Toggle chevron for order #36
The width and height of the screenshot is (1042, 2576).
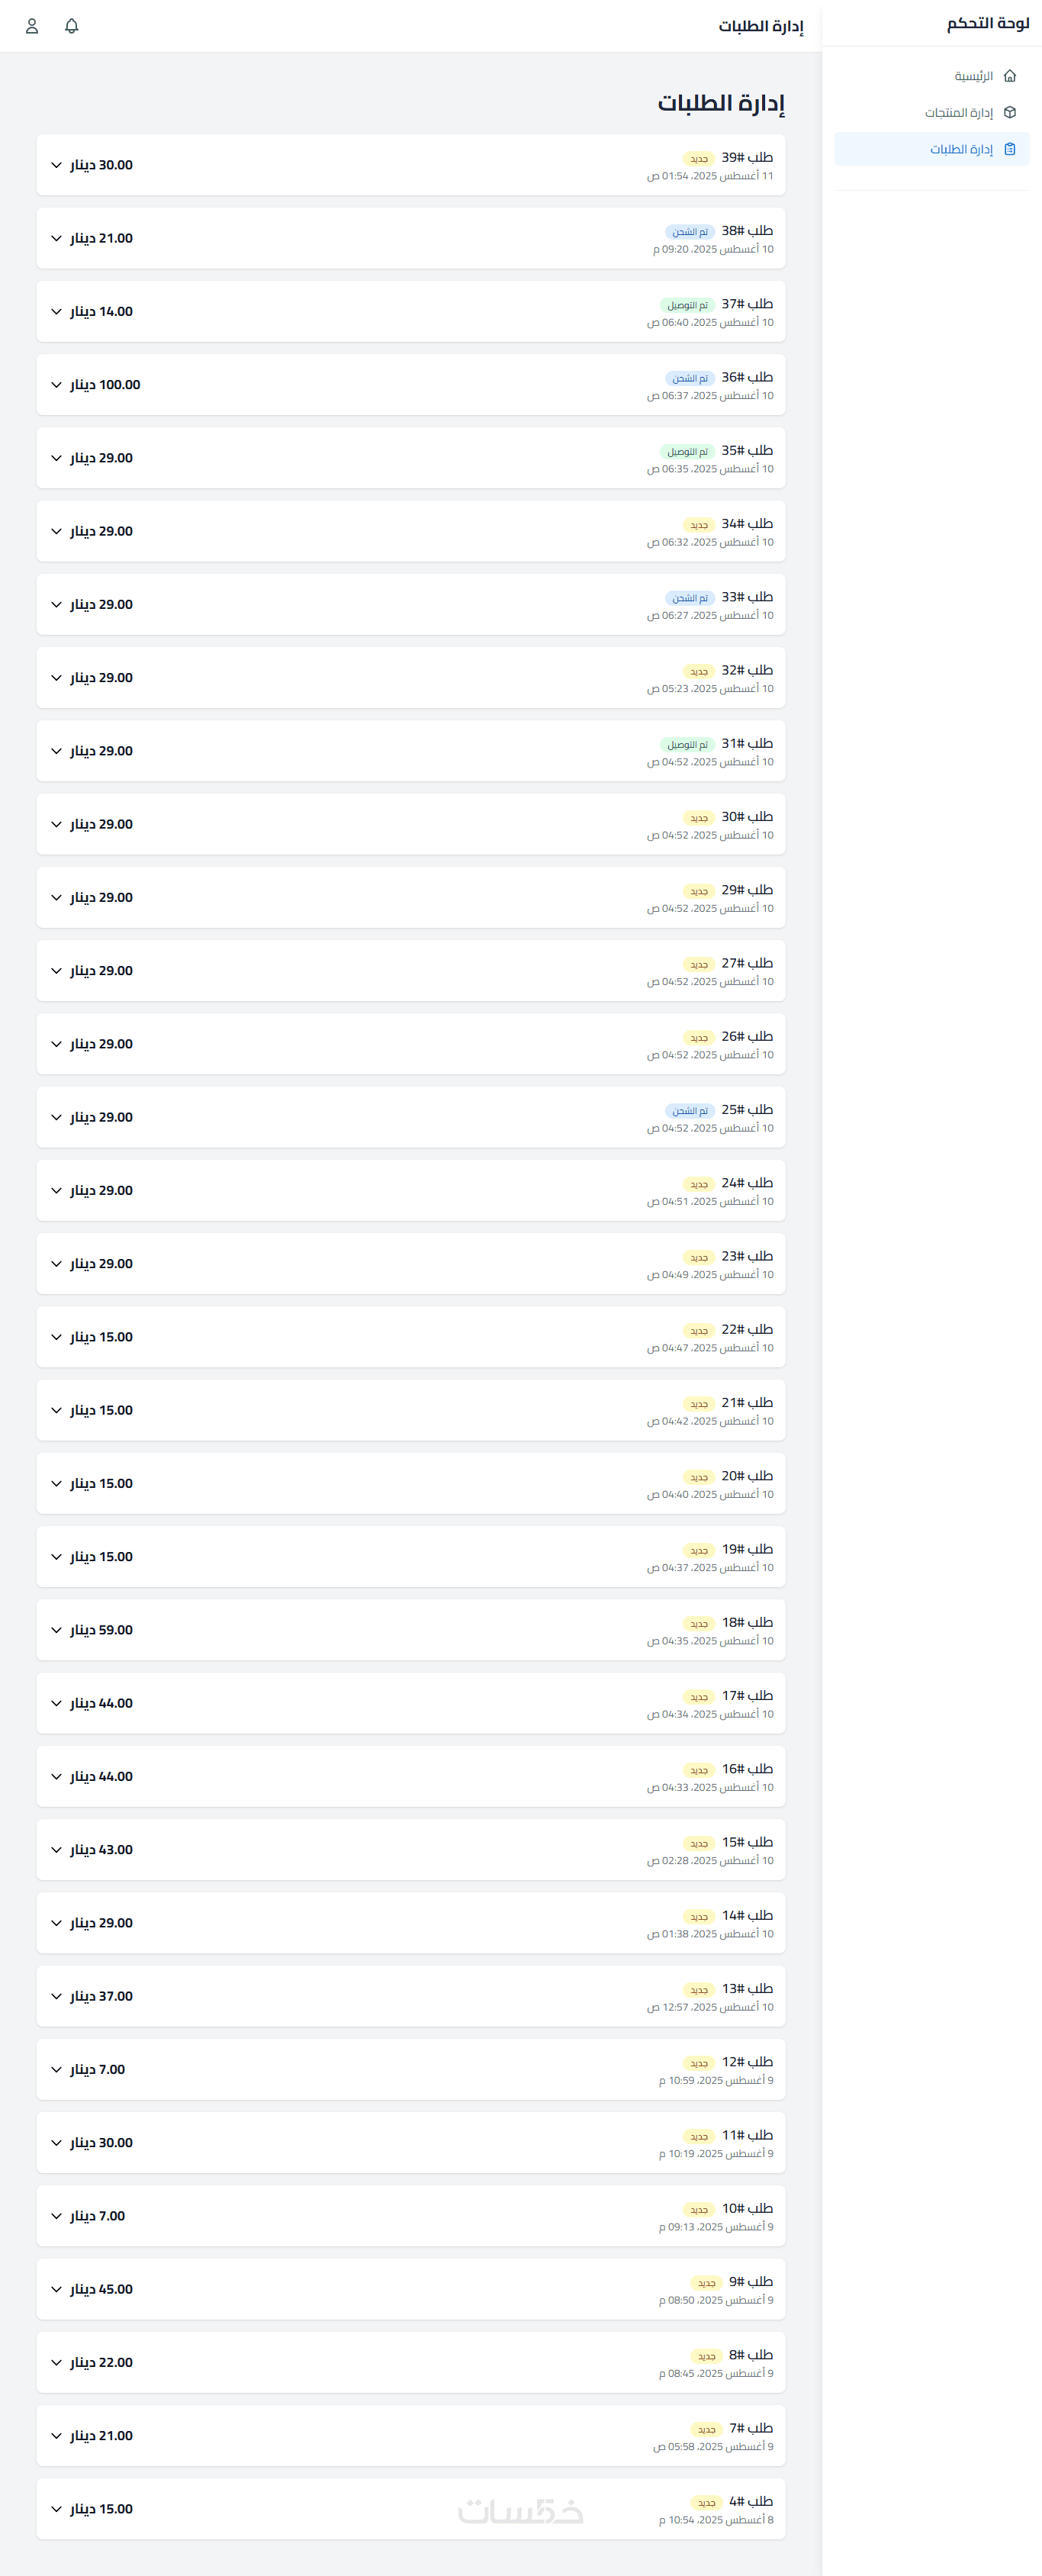pos(56,385)
